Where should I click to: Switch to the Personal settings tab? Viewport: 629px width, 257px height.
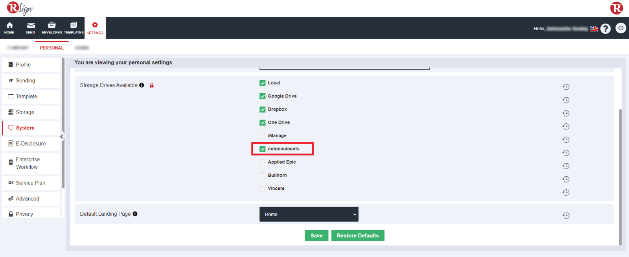(52, 48)
